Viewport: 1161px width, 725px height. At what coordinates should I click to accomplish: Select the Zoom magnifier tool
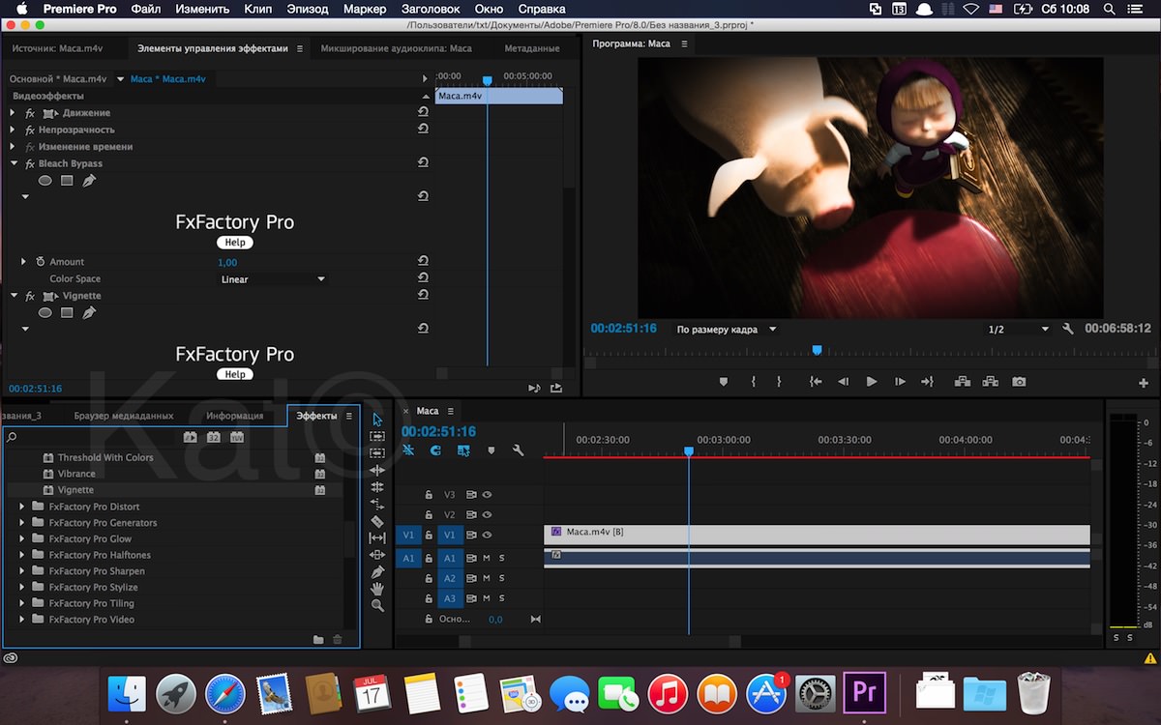[x=377, y=605]
